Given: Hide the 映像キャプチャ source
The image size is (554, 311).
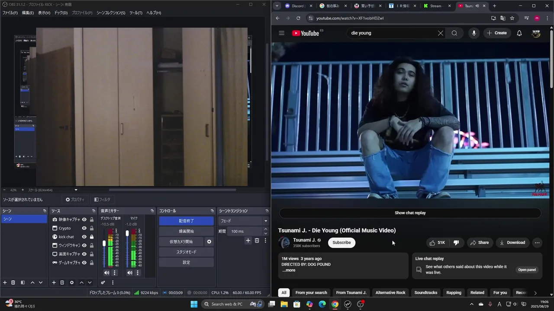Looking at the screenshot, I should point(84,219).
